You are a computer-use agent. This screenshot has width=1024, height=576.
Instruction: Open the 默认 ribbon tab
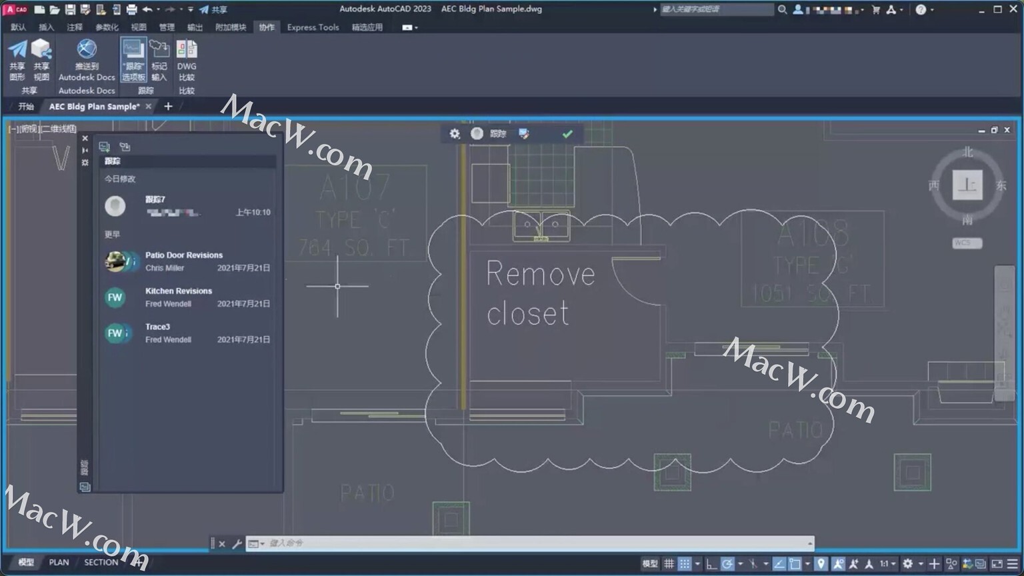pyautogui.click(x=19, y=27)
